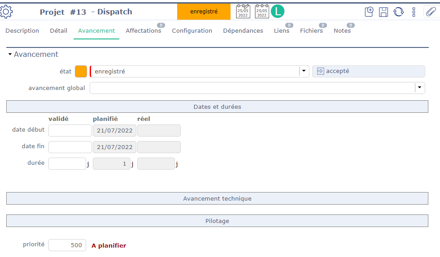Viewport: 440px width, 257px height.
Task: Switch to the Description tab
Action: (22, 31)
